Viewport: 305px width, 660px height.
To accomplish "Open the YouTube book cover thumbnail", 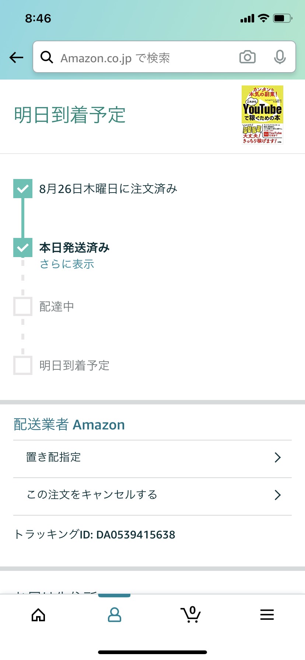I will coord(262,115).
